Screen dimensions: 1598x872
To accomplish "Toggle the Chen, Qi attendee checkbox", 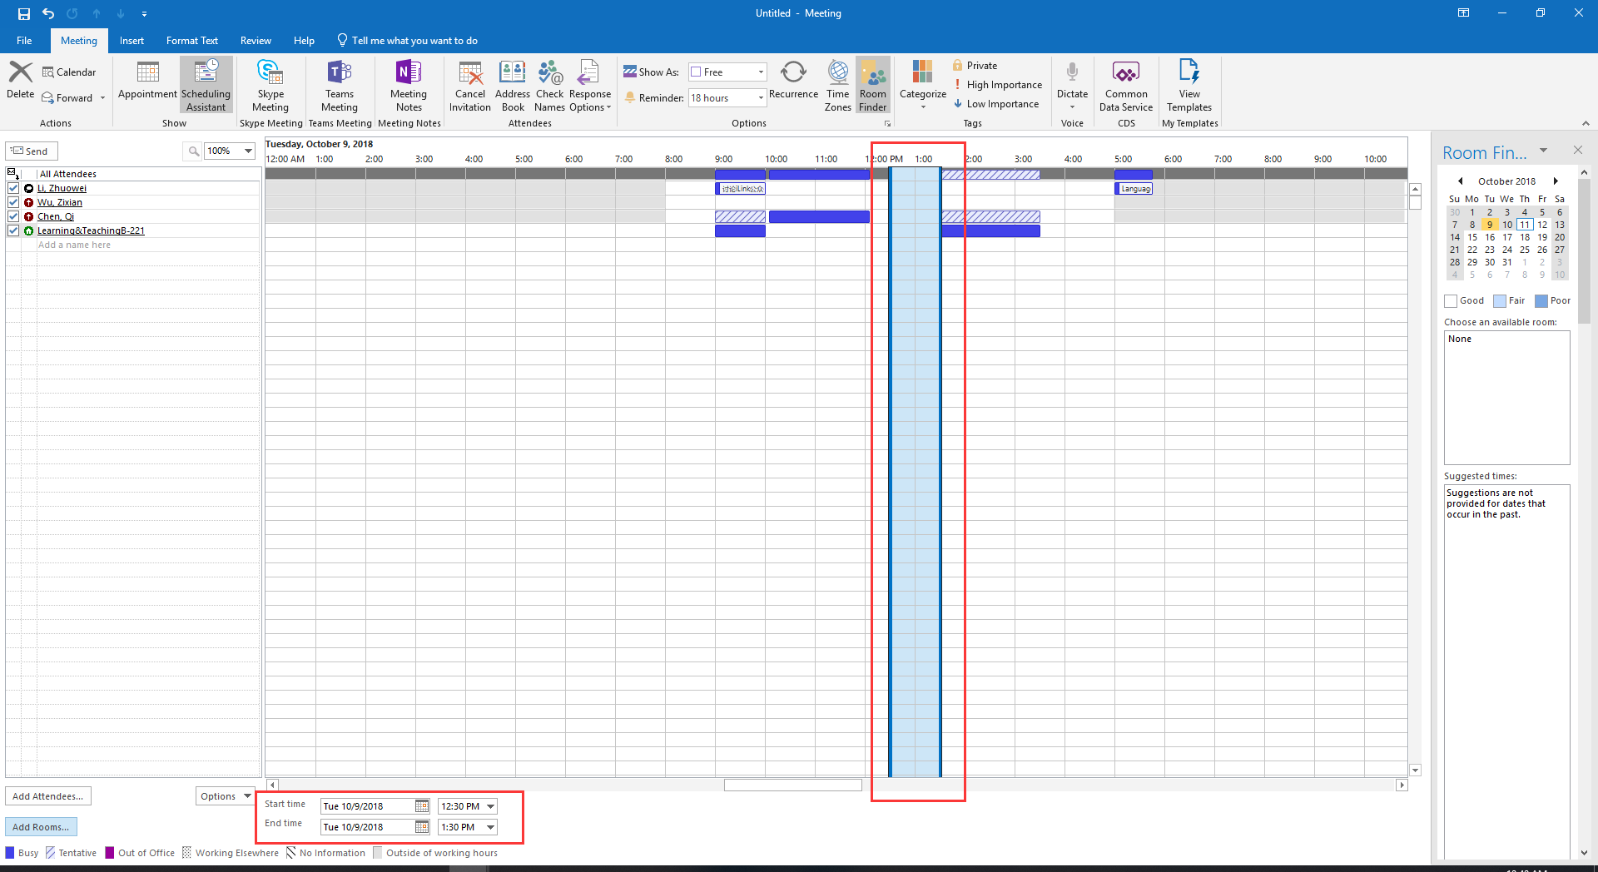I will 13,216.
